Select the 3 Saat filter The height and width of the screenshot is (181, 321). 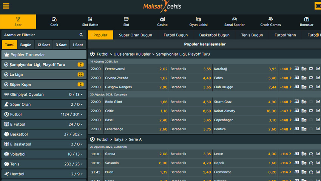click(x=61, y=45)
